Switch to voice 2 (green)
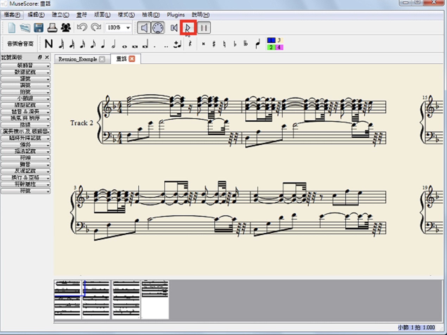The width and height of the screenshot is (447, 335). tap(271, 47)
